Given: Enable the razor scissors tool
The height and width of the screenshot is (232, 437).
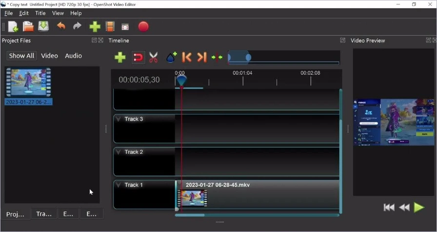Looking at the screenshot, I should click(153, 57).
